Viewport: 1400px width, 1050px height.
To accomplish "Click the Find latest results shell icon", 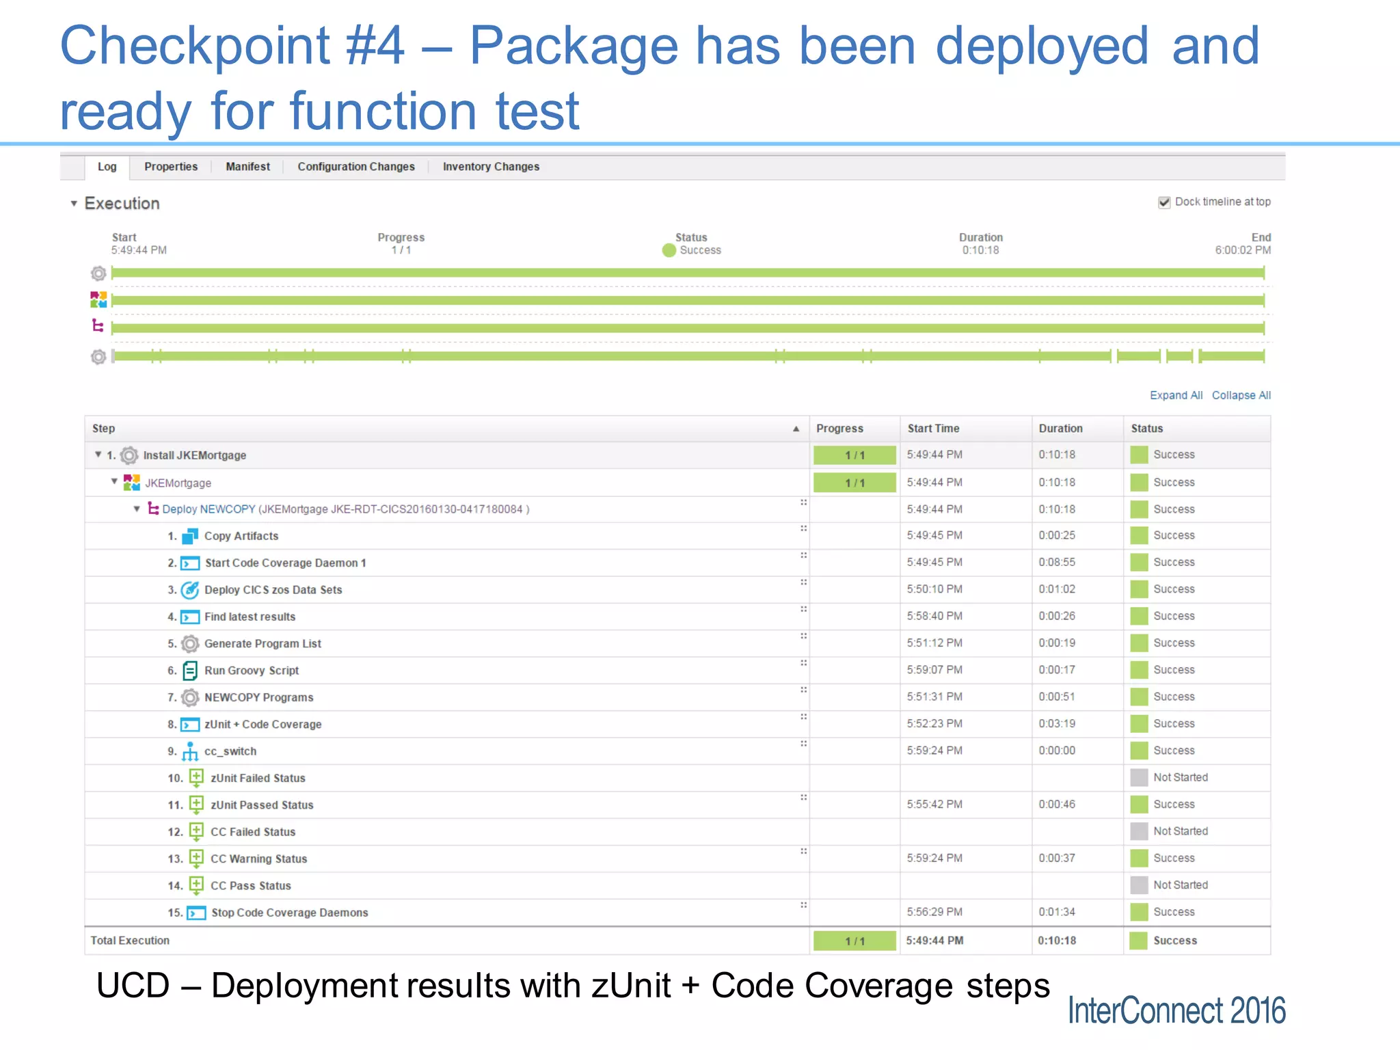I will coord(190,617).
